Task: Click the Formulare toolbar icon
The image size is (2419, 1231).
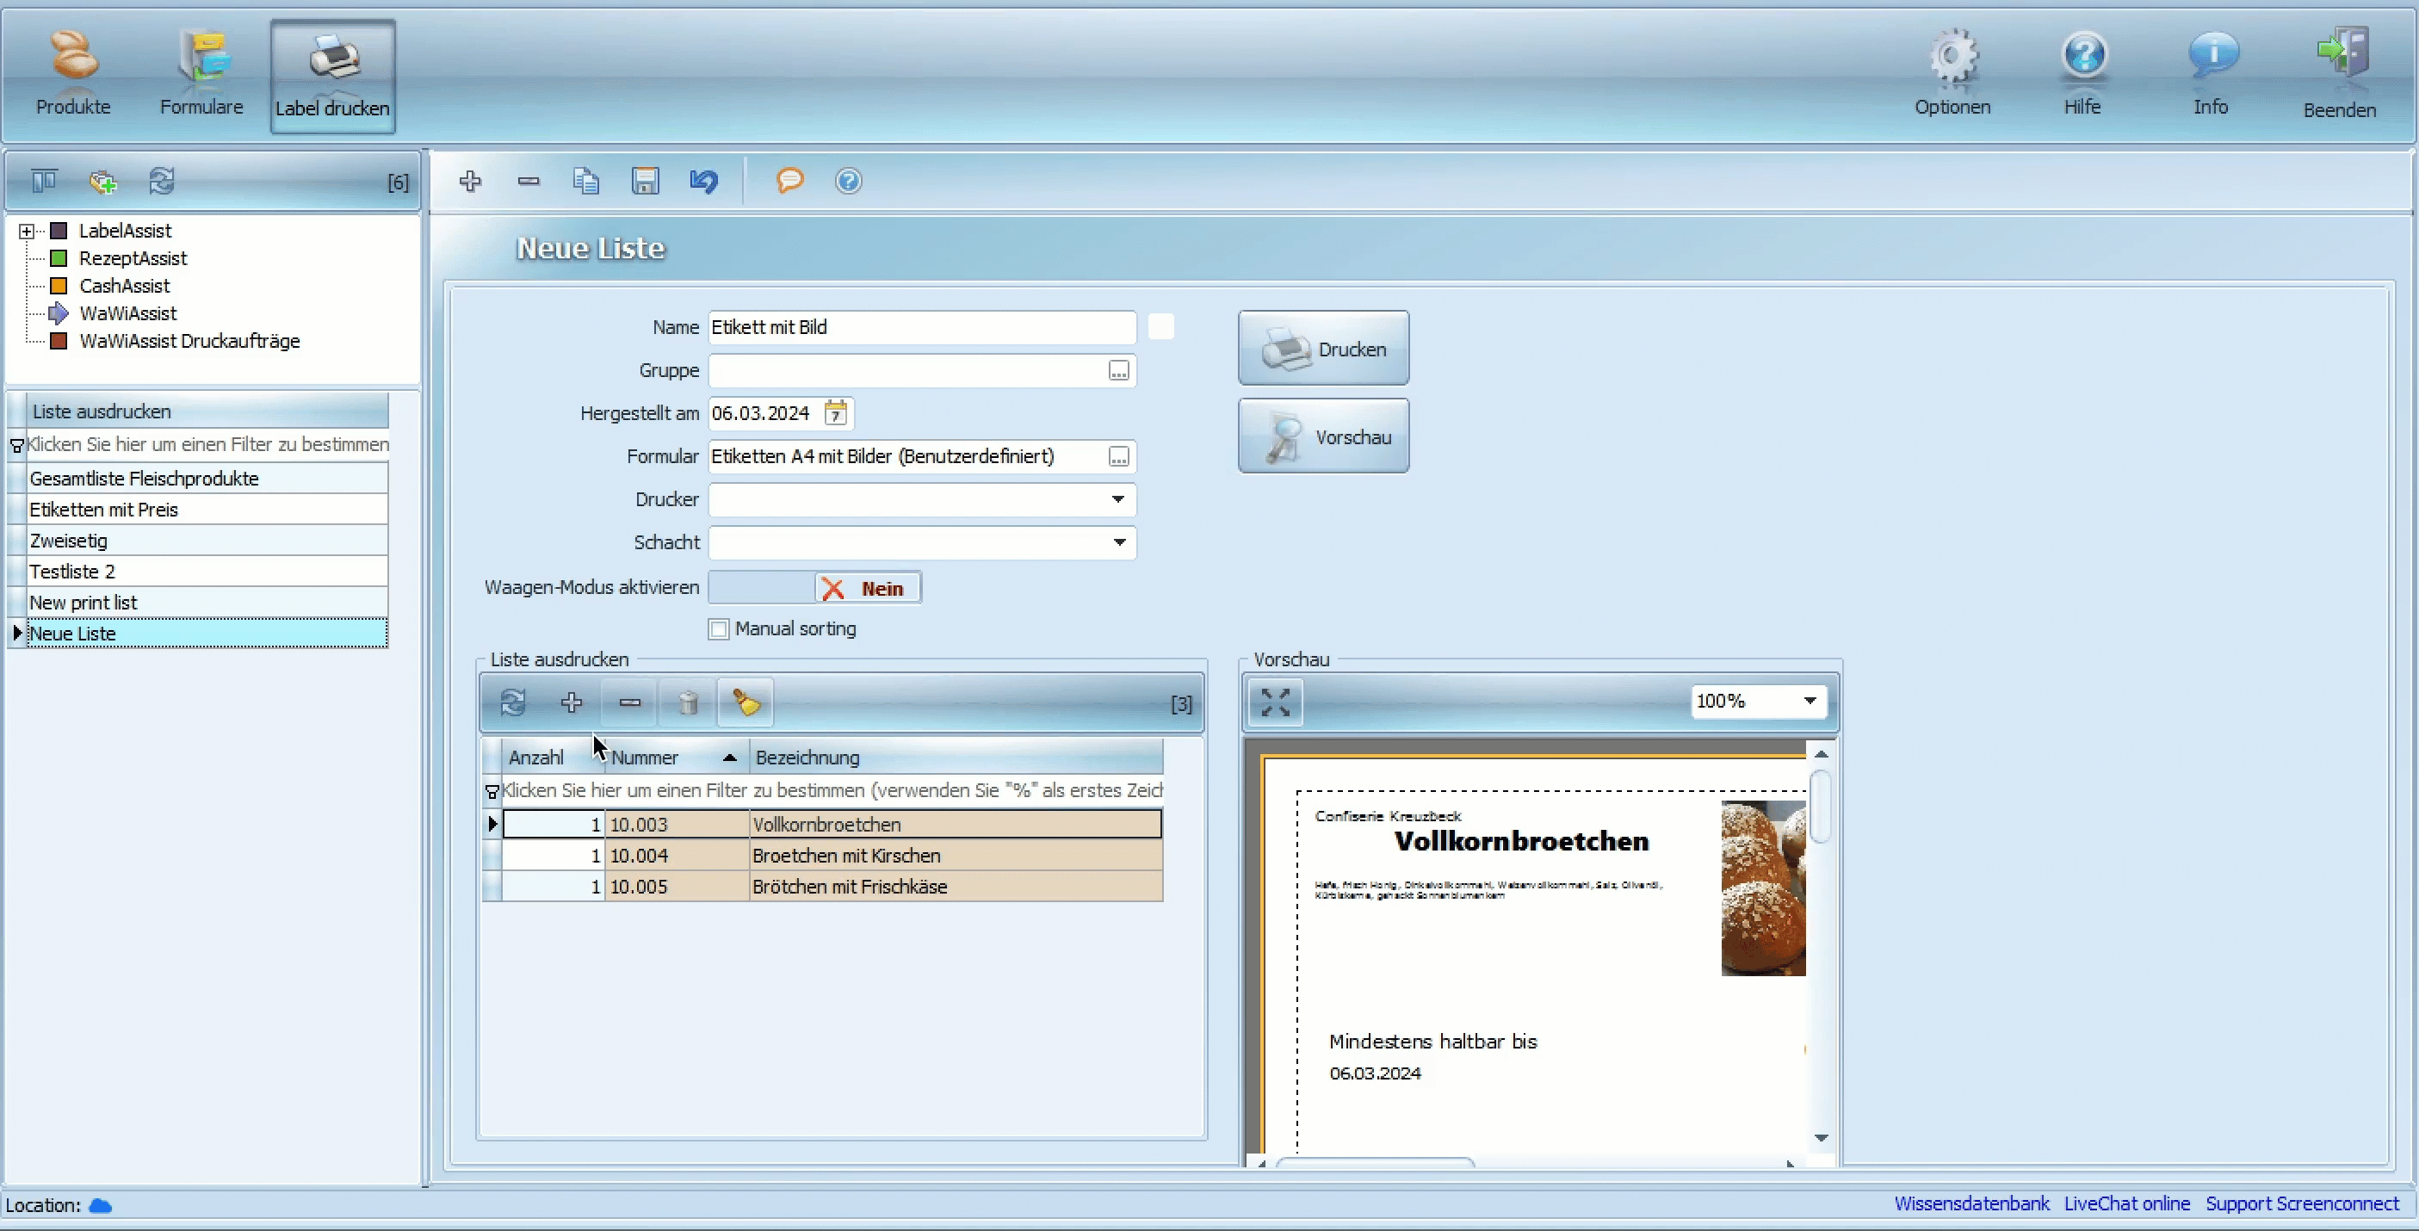Action: click(201, 69)
